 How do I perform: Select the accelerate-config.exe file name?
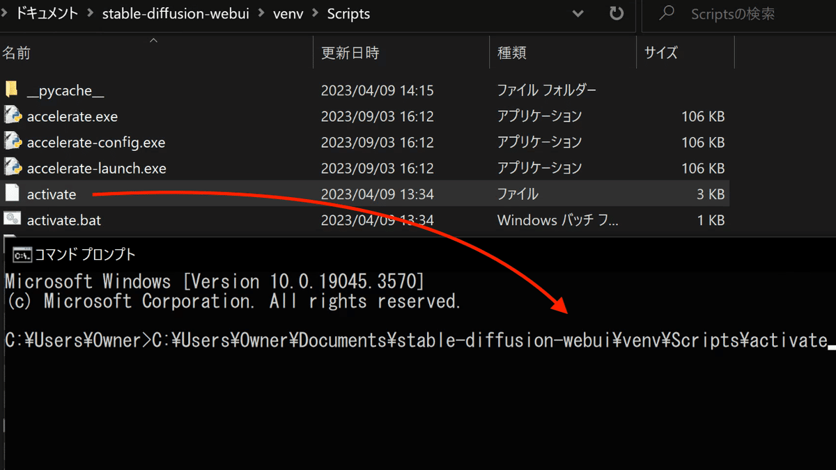tap(96, 142)
